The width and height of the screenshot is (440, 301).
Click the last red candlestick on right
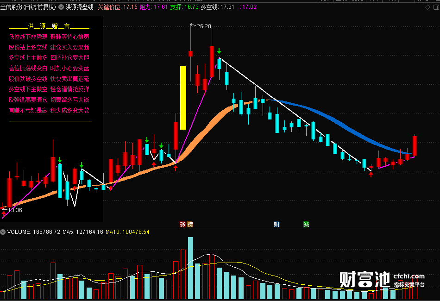tap(415, 145)
